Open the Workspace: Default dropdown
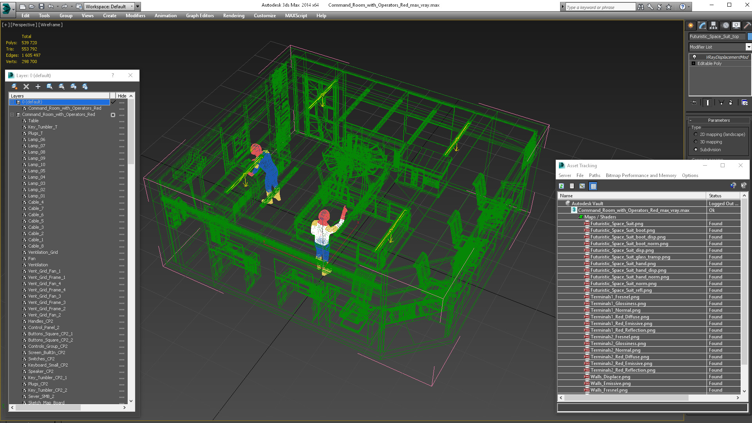Viewport: 752px width, 423px height. tap(110, 6)
